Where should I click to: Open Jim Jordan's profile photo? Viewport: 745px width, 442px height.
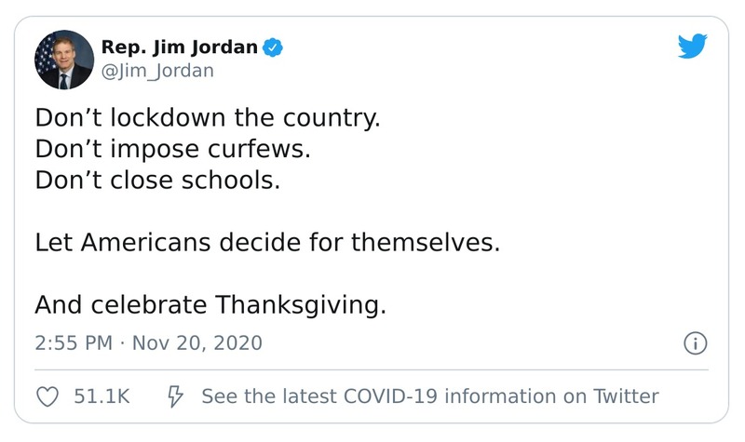pyautogui.click(x=64, y=60)
